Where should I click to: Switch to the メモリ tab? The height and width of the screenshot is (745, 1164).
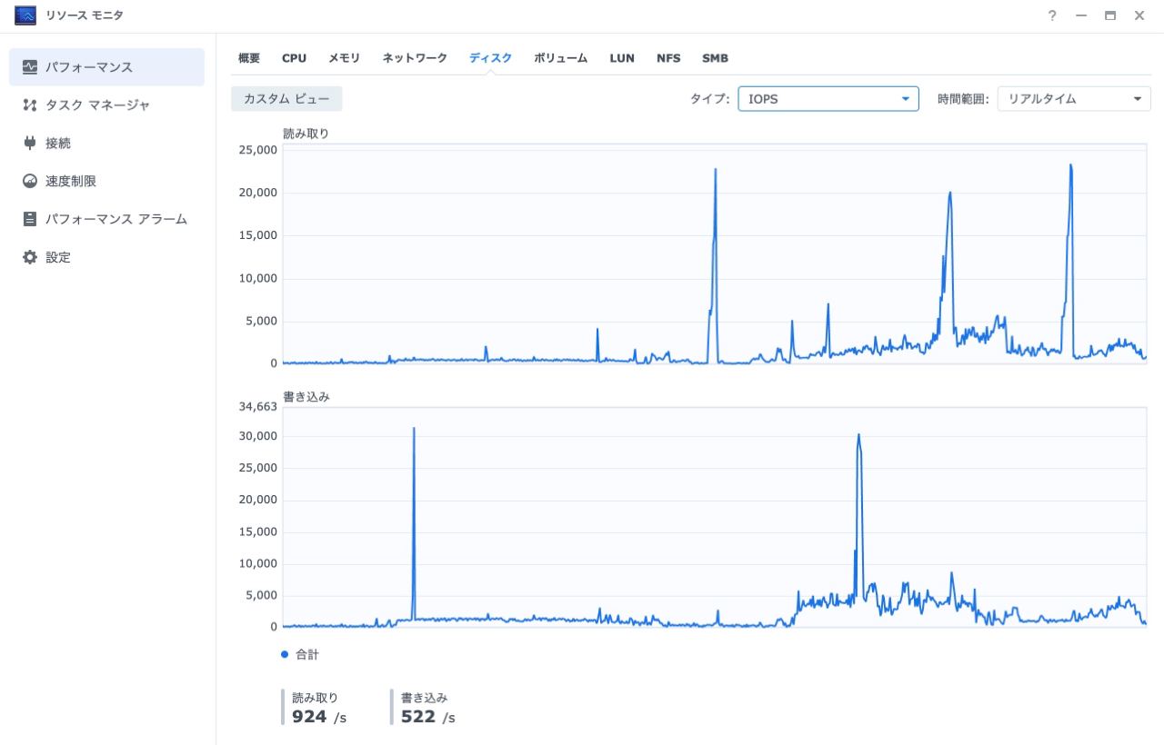pos(344,58)
